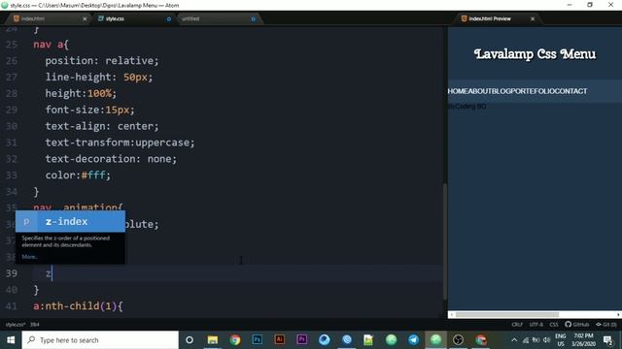Image resolution: width=622 pixels, height=349 pixels.
Task: Place cursor on line 39 with z
Action: point(49,273)
